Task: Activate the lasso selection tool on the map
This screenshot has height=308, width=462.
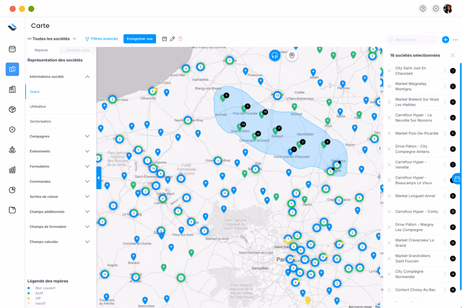Action: coord(275,56)
